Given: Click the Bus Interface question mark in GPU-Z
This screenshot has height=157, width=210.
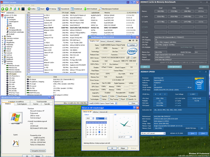Looking at the screenshot, I should coord(136,64).
